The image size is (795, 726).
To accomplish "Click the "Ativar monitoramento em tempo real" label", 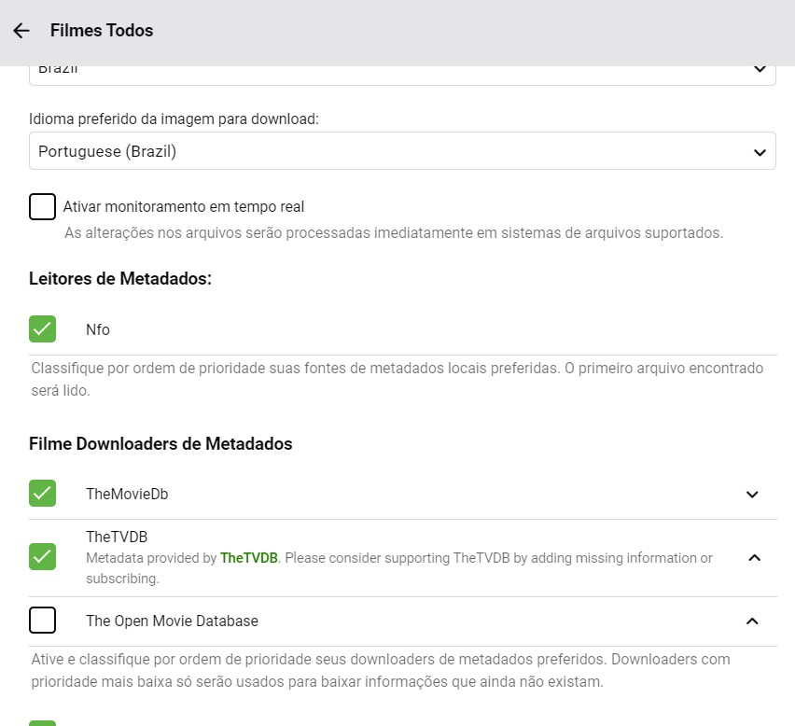I will click(x=184, y=206).
